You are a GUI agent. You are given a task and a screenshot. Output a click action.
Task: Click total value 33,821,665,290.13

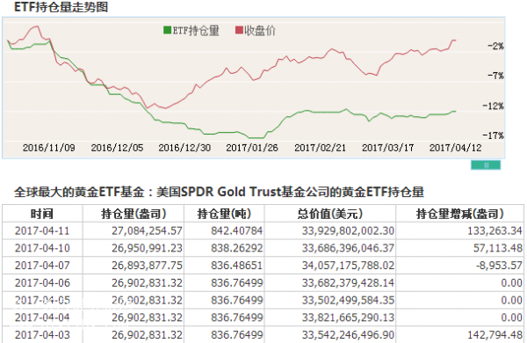click(348, 317)
